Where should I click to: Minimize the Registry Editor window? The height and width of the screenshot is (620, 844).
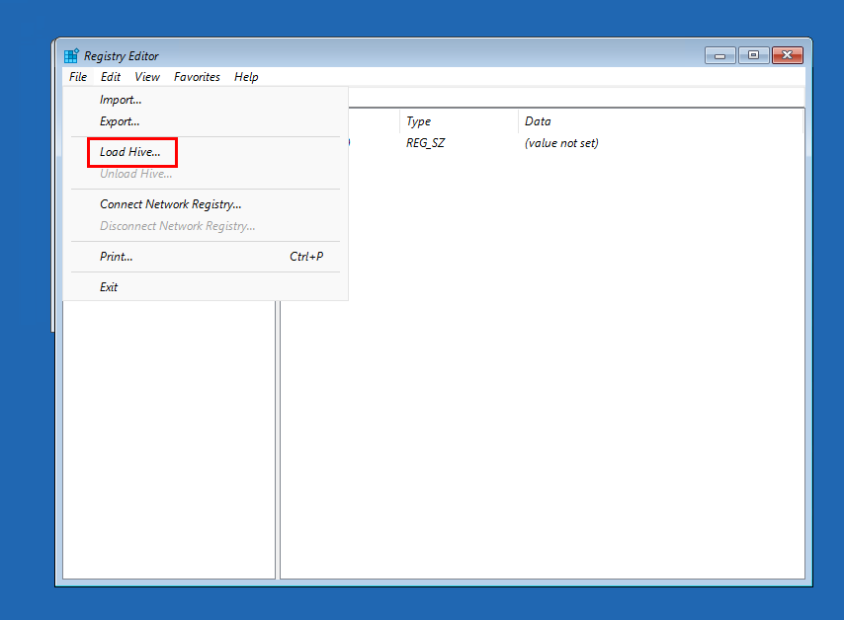pyautogui.click(x=719, y=56)
